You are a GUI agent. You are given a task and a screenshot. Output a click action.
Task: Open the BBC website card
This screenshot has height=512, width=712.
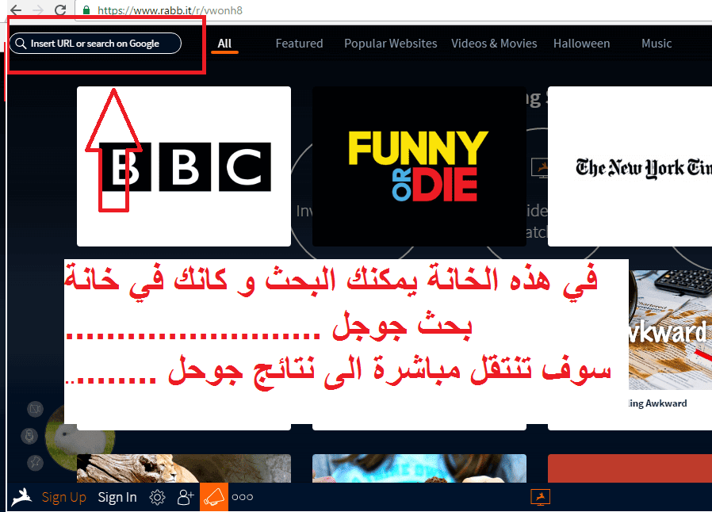coord(184,166)
